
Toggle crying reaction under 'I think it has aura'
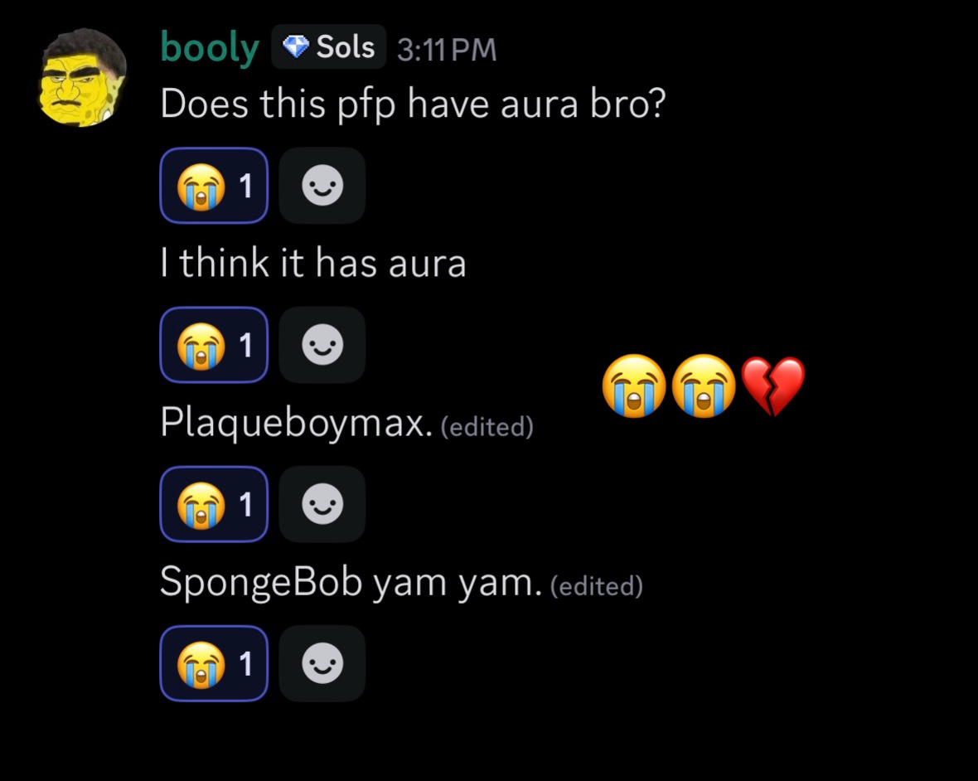coord(214,344)
